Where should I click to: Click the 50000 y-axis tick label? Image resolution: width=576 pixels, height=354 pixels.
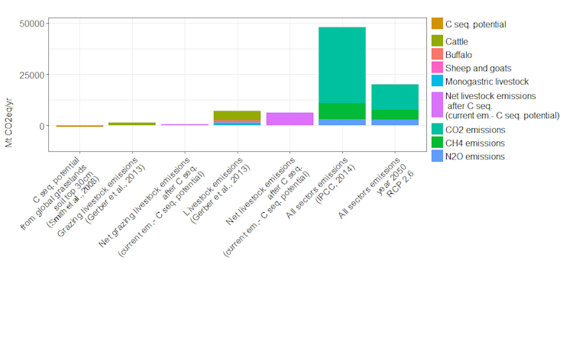tap(32, 24)
